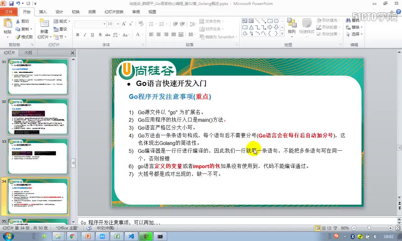Open Visual Studio Code from taskbar
The image size is (402, 241).
coord(131,236)
